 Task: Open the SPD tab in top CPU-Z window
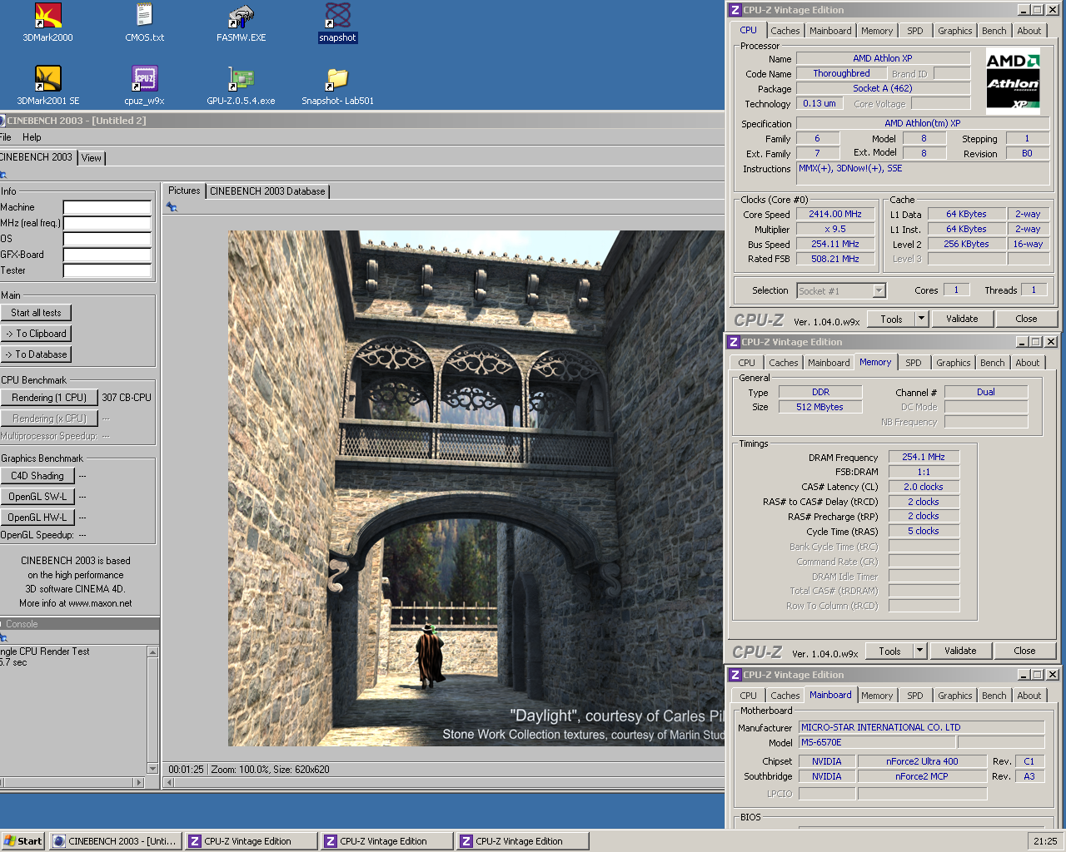[x=914, y=31]
